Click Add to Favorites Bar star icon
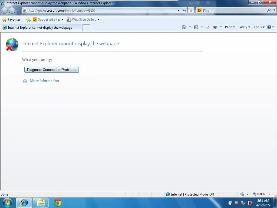 tap(28, 19)
